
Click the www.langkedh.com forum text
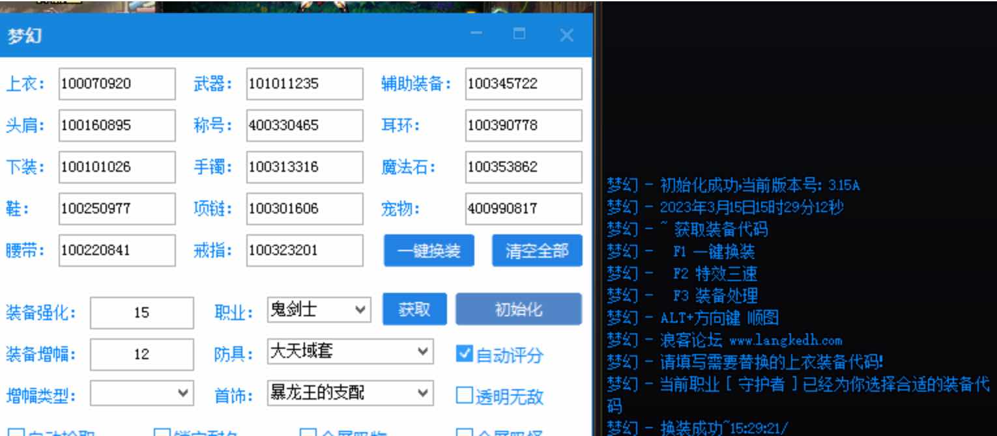[x=785, y=340]
